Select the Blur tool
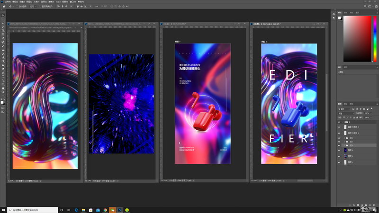Viewport: 379px width, 213px height. click(3, 65)
